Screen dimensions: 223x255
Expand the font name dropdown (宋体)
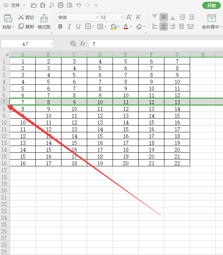pos(97,18)
